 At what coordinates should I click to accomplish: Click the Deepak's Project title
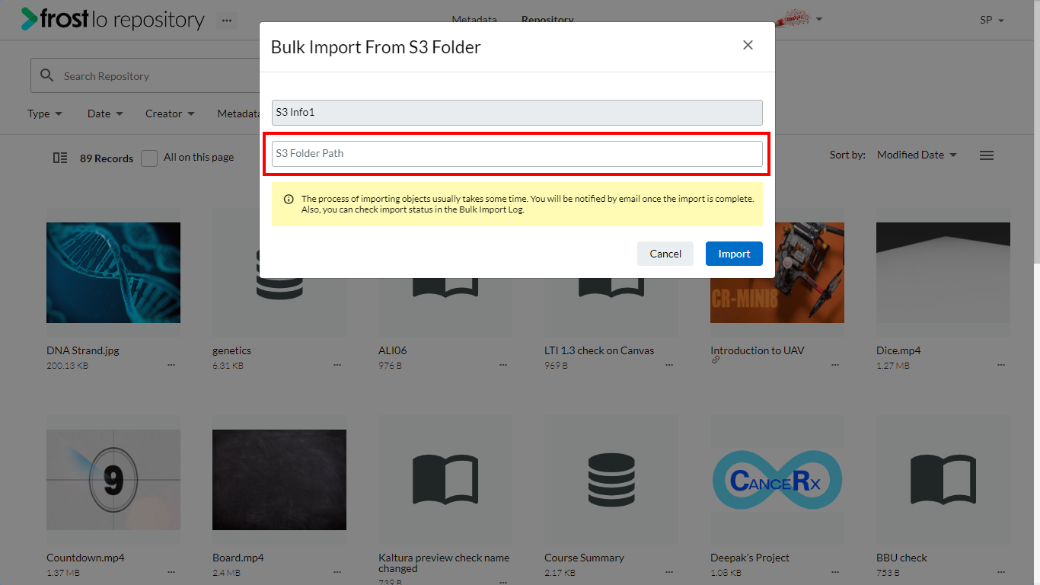pyautogui.click(x=750, y=558)
